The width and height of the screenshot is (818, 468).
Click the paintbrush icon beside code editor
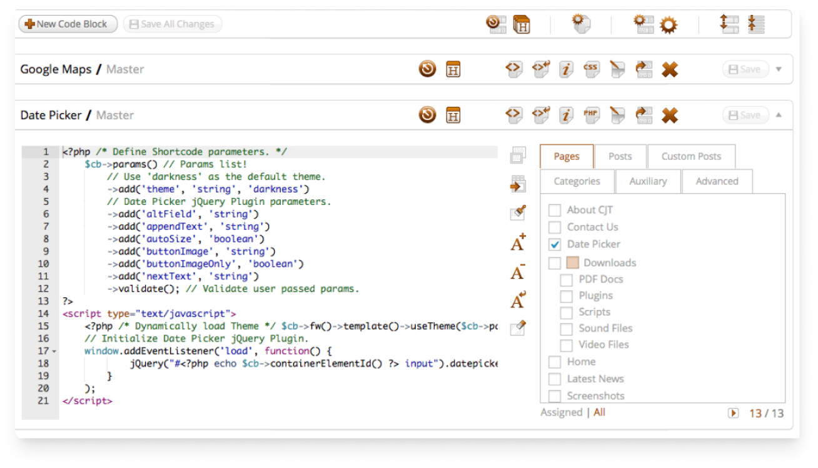point(518,213)
